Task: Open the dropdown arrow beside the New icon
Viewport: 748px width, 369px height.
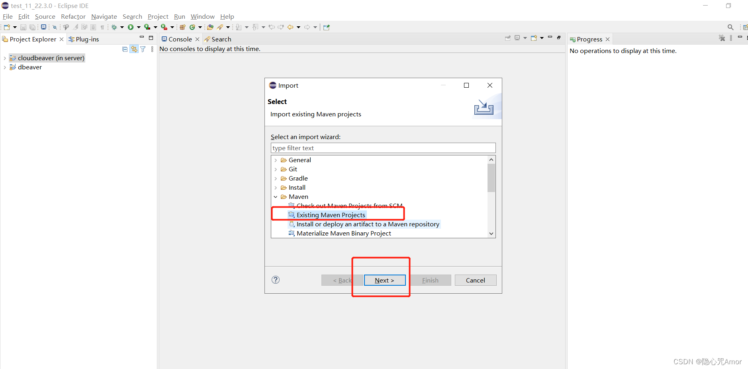Action: 15,27
